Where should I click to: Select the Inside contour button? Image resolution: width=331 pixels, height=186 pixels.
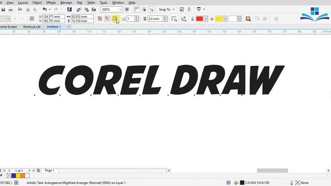pos(108,19)
